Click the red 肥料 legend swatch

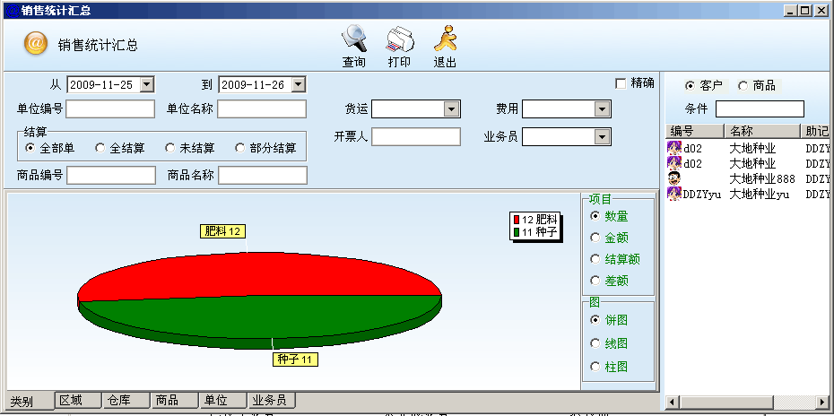tap(517, 220)
